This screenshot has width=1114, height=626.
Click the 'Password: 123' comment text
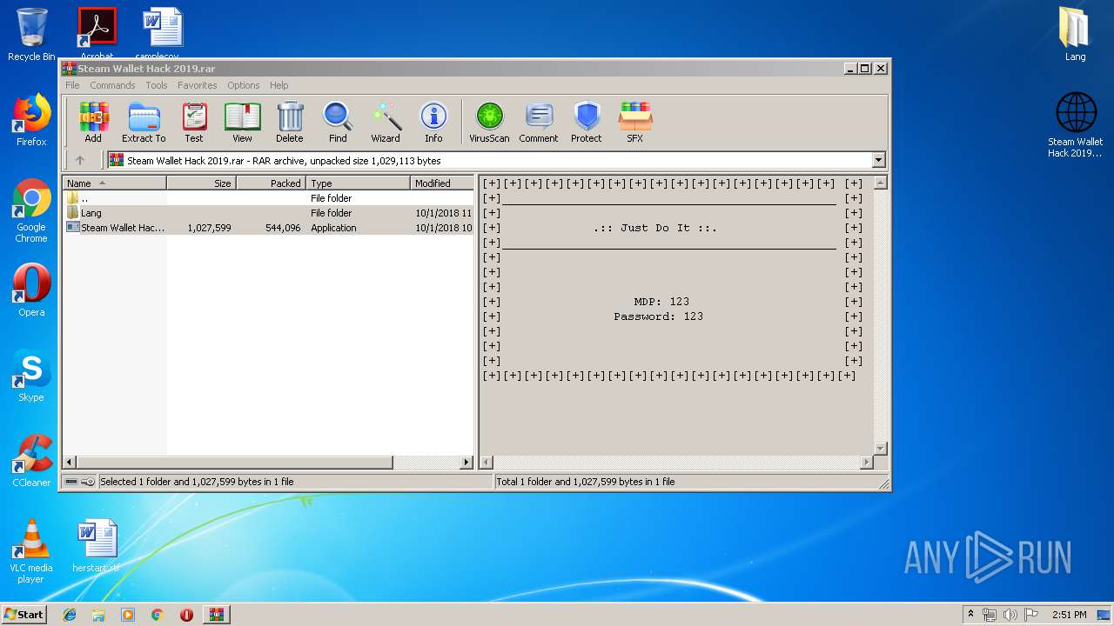(x=659, y=316)
